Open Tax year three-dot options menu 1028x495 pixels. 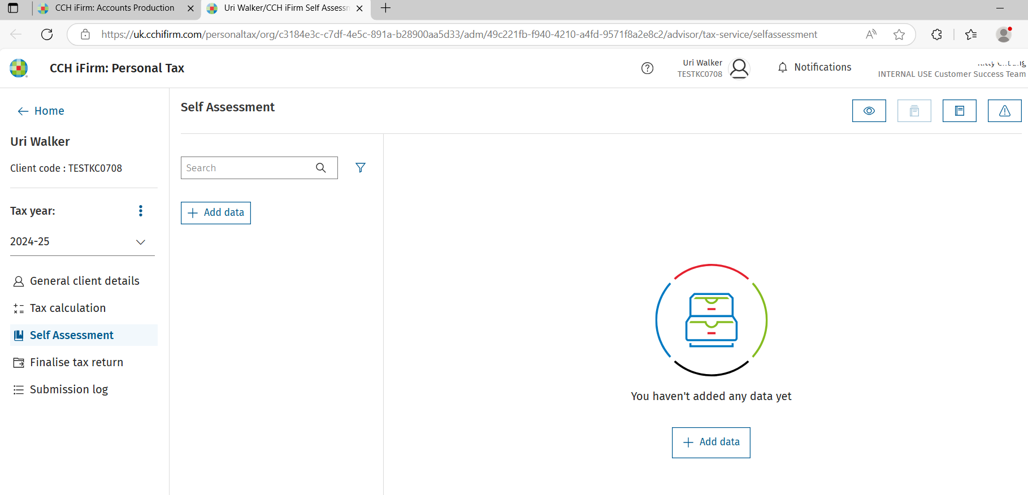pyautogui.click(x=141, y=211)
